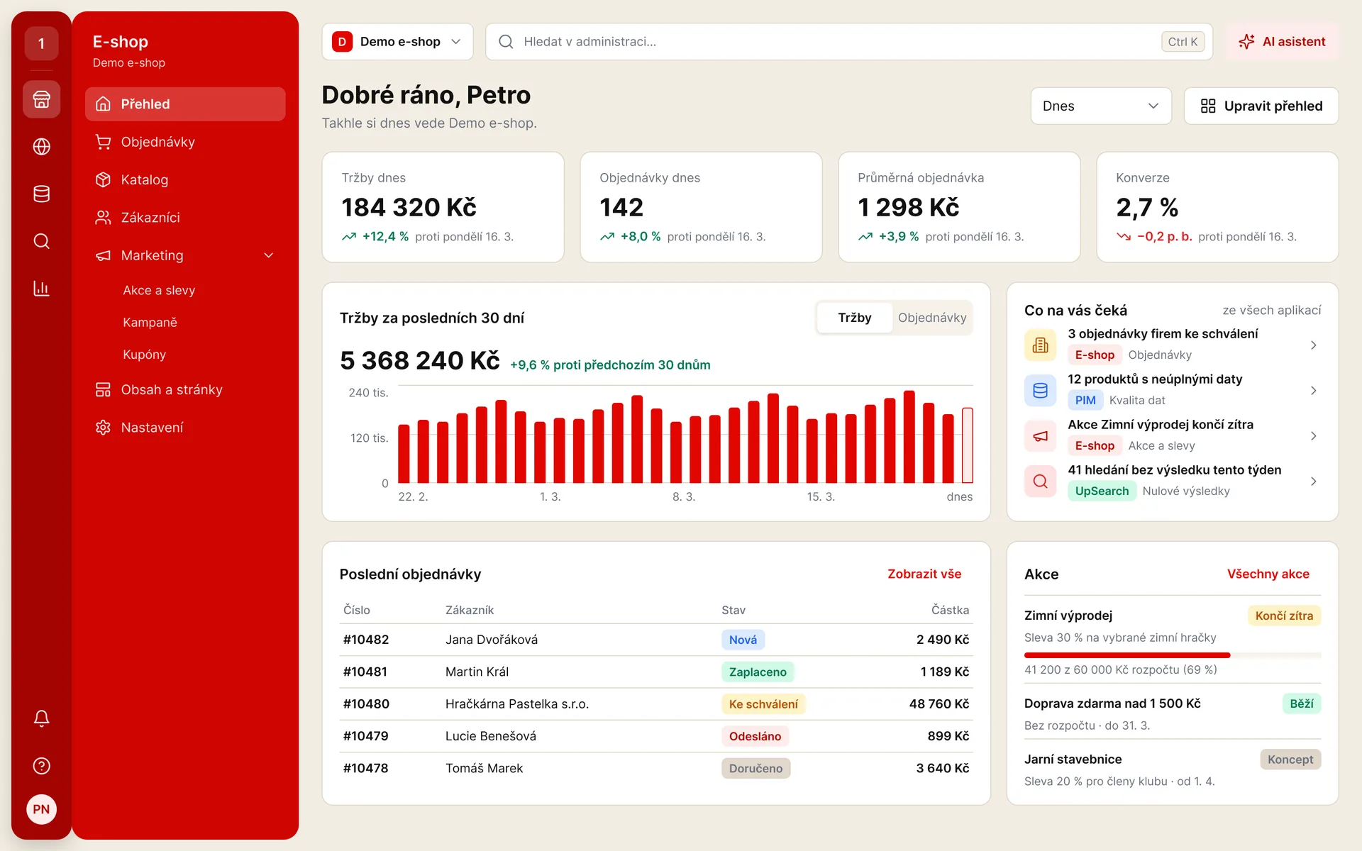Open the bar chart analytics app
This screenshot has width=1362, height=851.
(x=41, y=289)
